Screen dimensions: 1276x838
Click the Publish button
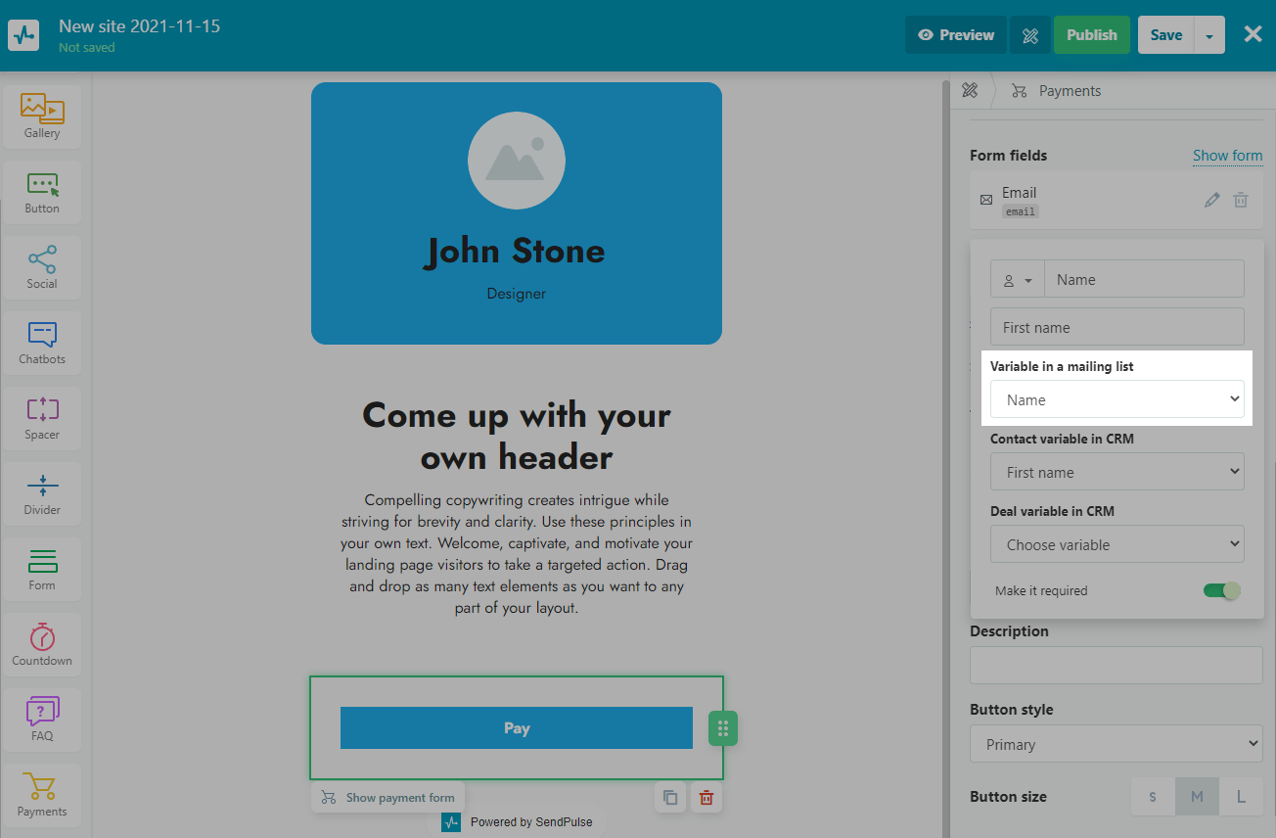click(x=1091, y=35)
